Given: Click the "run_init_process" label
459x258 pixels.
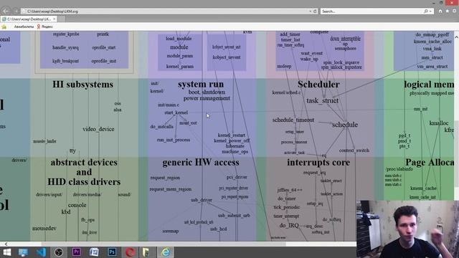Looking at the screenshot, I should (174, 140).
